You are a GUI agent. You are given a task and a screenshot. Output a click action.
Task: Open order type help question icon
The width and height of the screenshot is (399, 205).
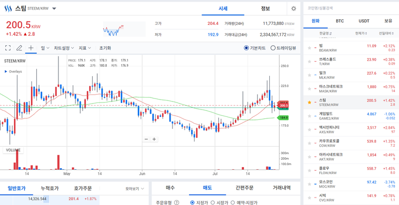click(x=177, y=203)
